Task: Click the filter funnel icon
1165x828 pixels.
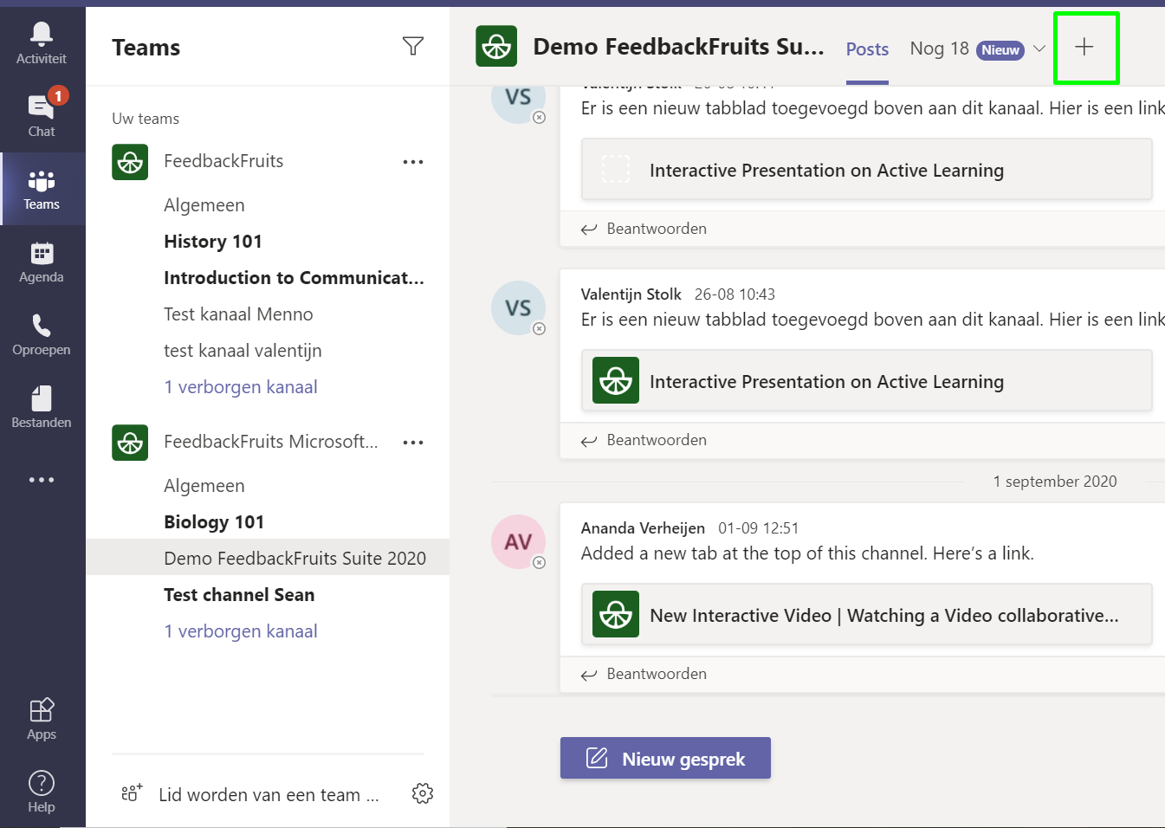Action: click(x=413, y=46)
